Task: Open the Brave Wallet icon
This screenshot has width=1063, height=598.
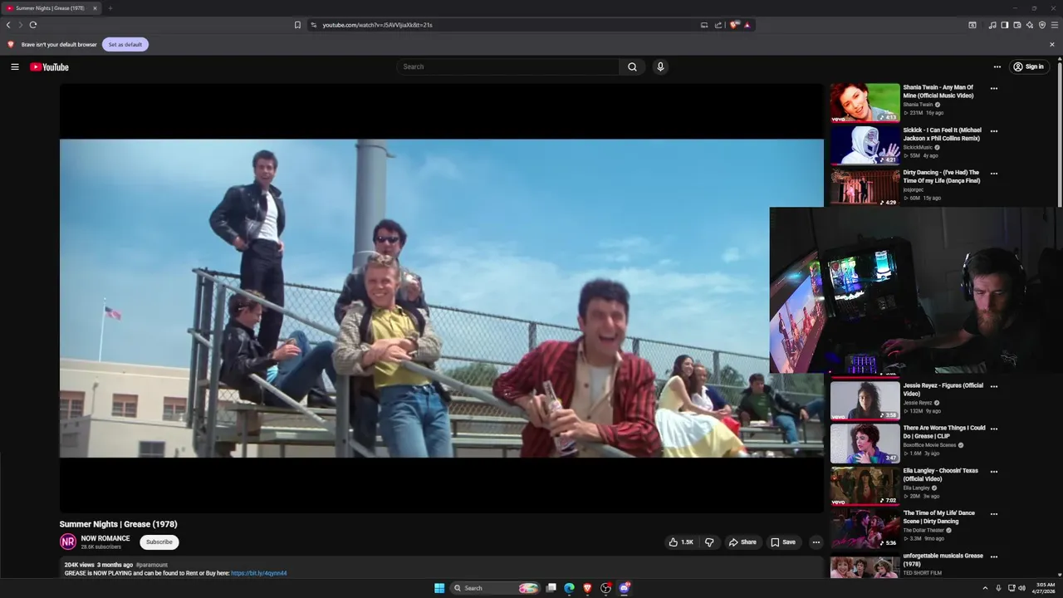Action: (x=1017, y=25)
